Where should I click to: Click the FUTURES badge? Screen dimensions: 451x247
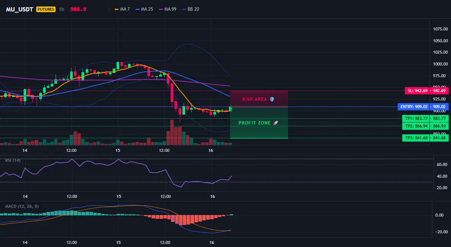46,9
